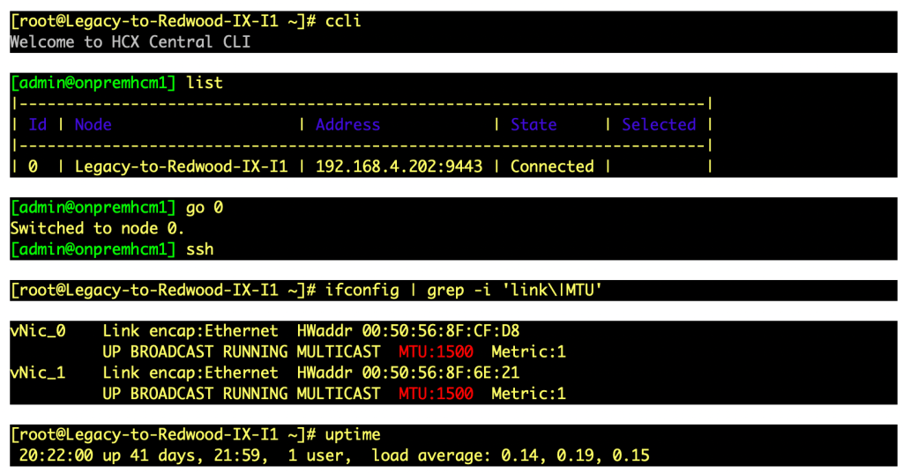This screenshot has height=473, width=903.
Task: Click the red MTU:1500 value under vNic_1
Action: tap(436, 394)
